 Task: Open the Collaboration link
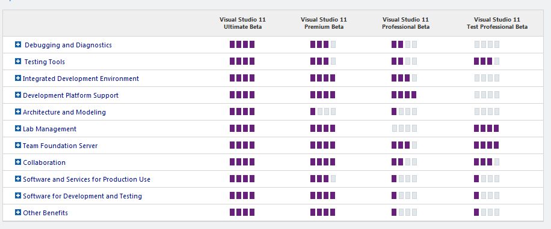[45, 162]
